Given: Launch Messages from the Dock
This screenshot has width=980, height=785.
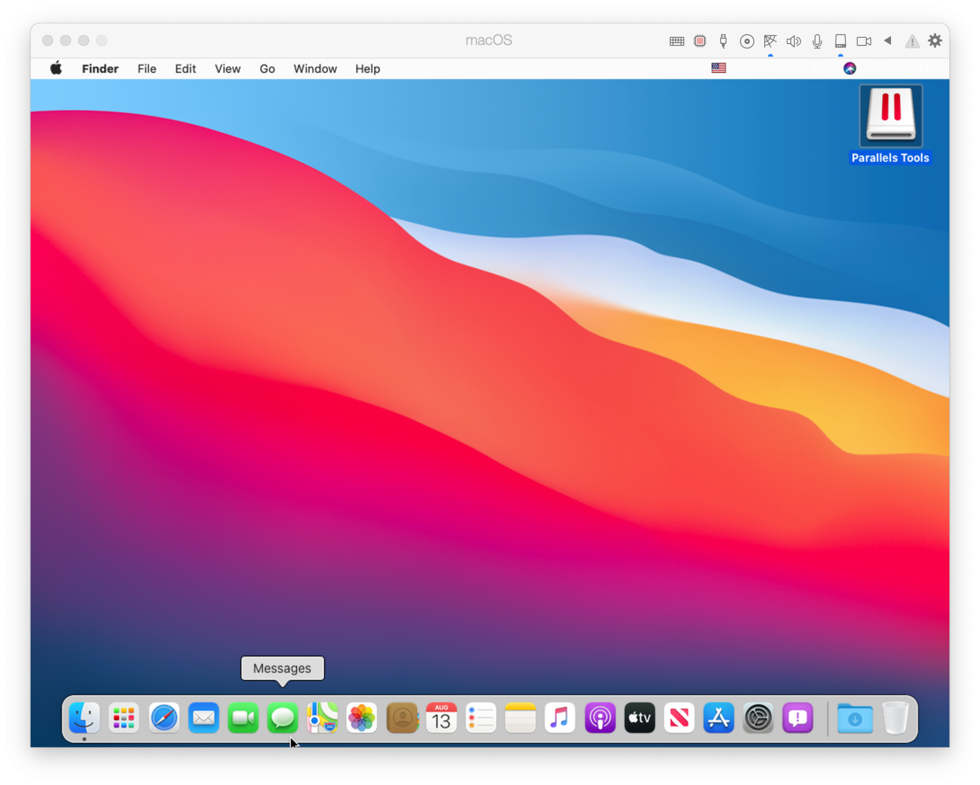Looking at the screenshot, I should (282, 718).
